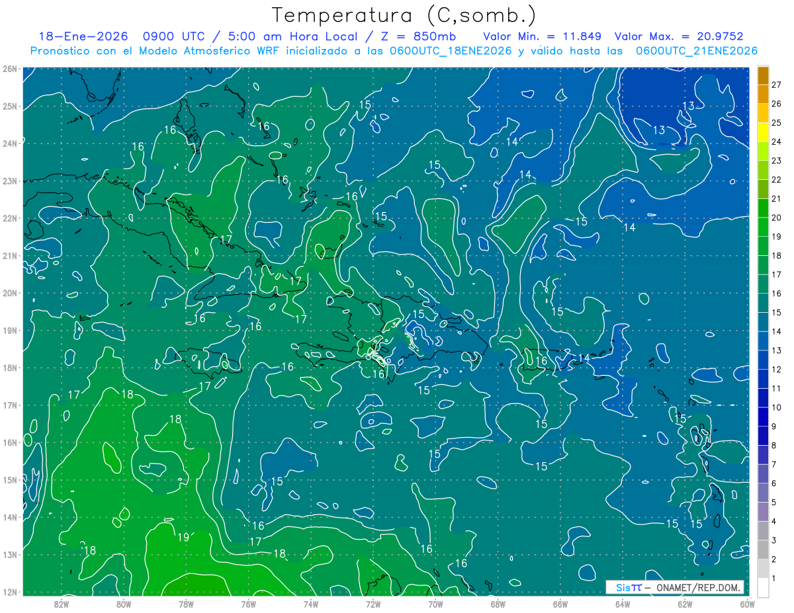
Task: Click legend value 22 on color bar
Action: (x=777, y=180)
